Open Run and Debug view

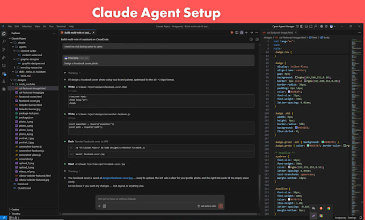4,57
